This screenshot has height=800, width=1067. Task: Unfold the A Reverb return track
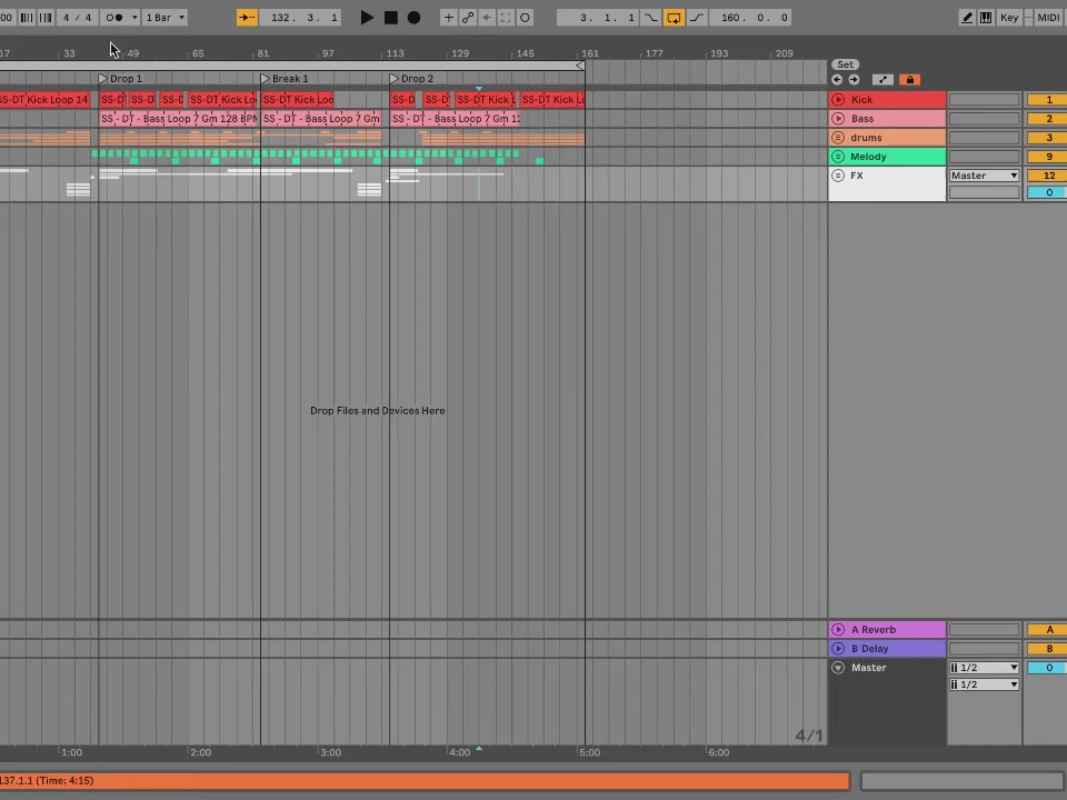838,629
